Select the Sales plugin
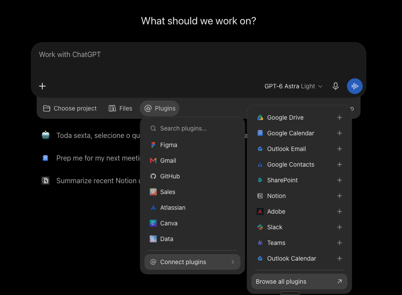The image size is (402, 295). click(x=192, y=192)
